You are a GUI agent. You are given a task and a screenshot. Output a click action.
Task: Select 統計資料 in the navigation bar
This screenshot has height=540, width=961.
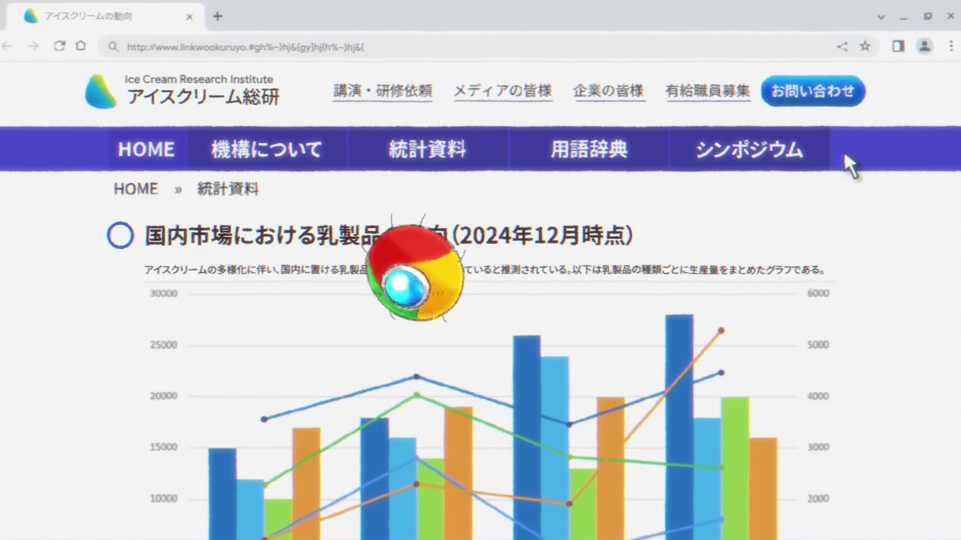428,149
